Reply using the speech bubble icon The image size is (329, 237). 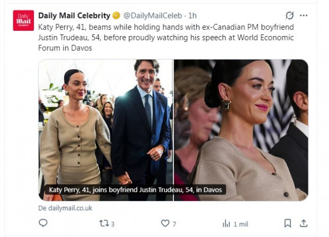(43, 223)
